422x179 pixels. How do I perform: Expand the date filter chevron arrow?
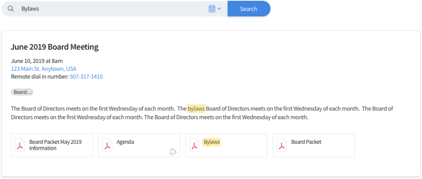click(219, 9)
